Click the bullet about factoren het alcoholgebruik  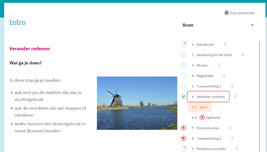point(50,127)
